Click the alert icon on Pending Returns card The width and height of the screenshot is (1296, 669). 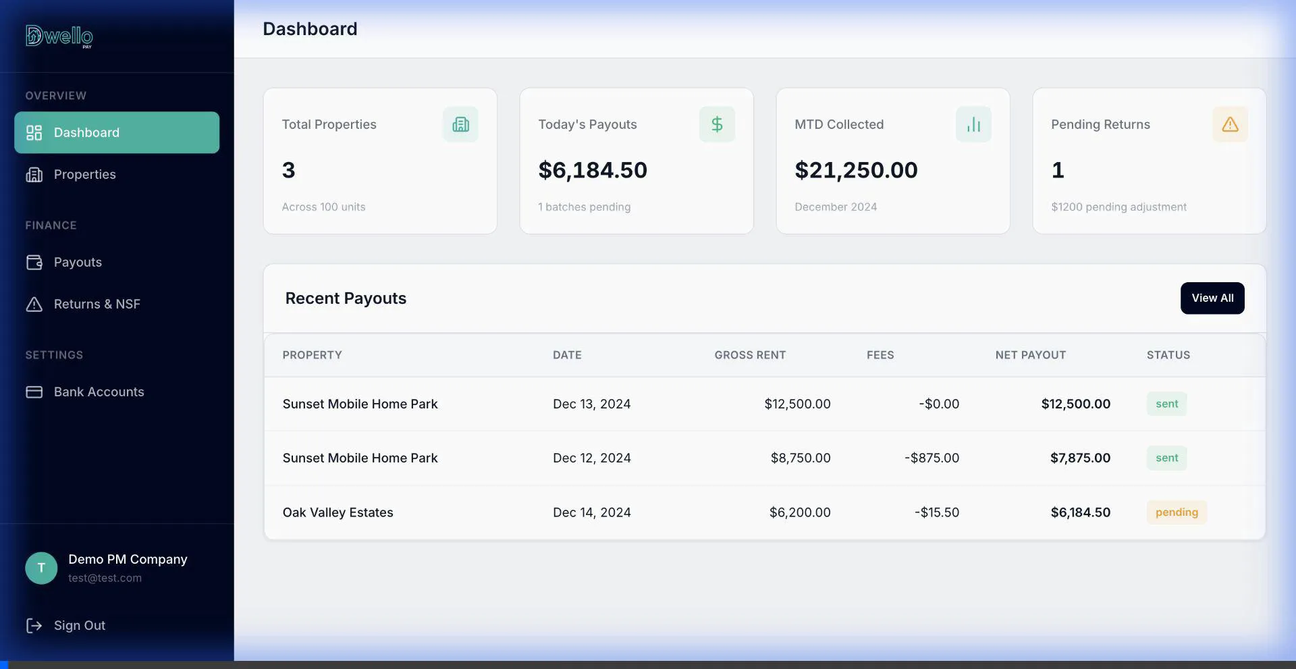[x=1230, y=124]
